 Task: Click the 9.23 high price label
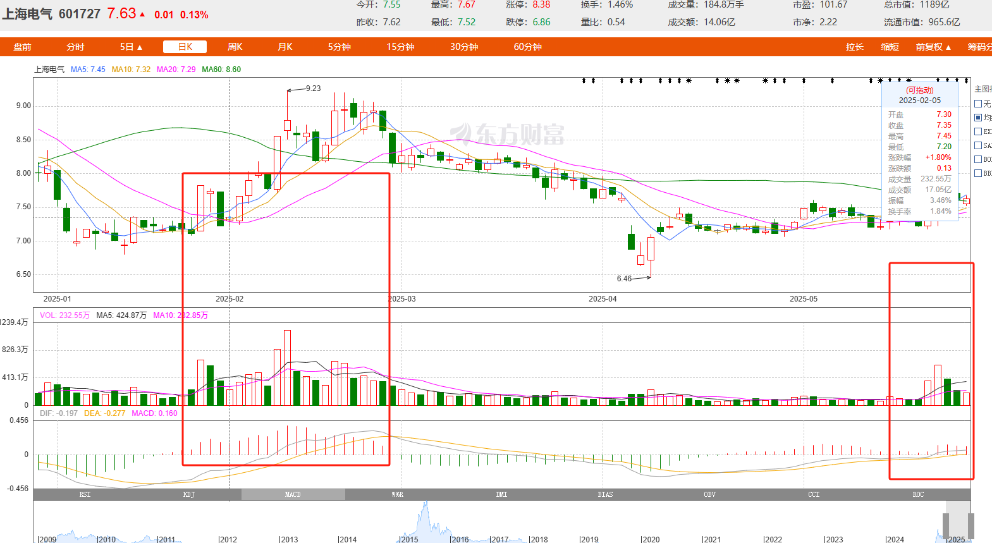(314, 88)
